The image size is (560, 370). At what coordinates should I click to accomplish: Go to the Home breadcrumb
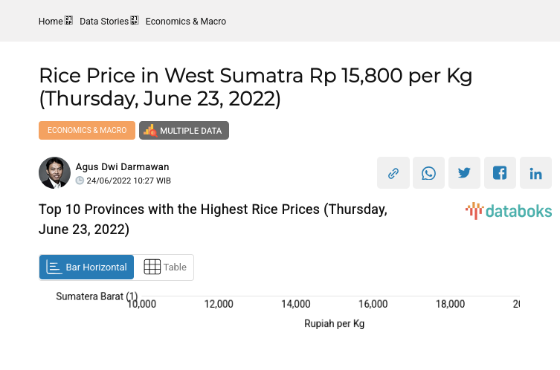point(51,22)
